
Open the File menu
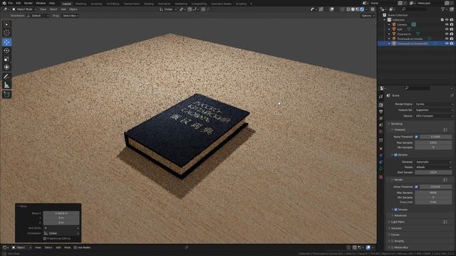pyautogui.click(x=11, y=3)
